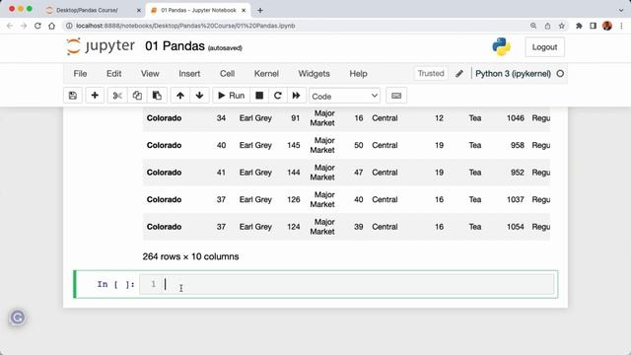
Task: Go to the browser home page
Action: coord(52,26)
